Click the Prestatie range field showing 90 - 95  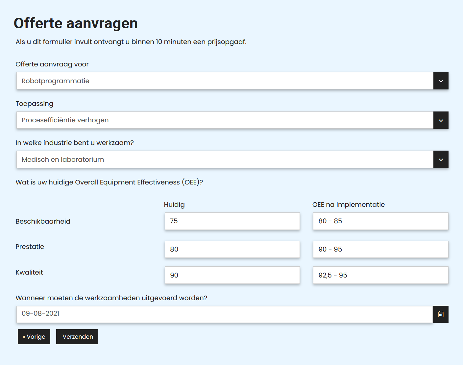380,249
